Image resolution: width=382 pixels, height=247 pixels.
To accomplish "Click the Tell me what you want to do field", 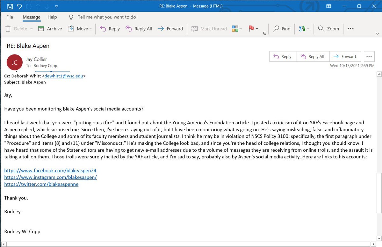I will tap(107, 17).
